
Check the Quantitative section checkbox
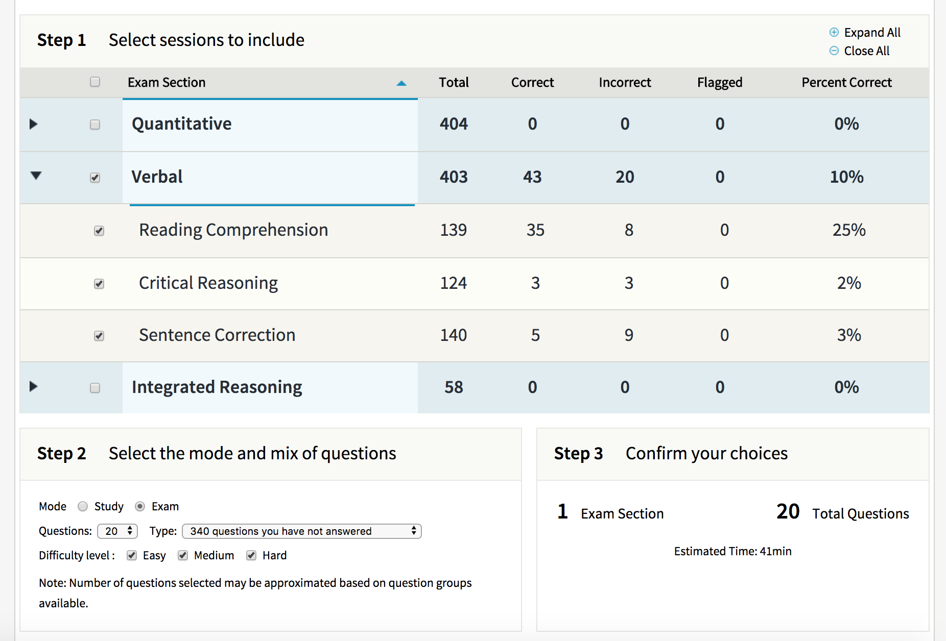95,125
